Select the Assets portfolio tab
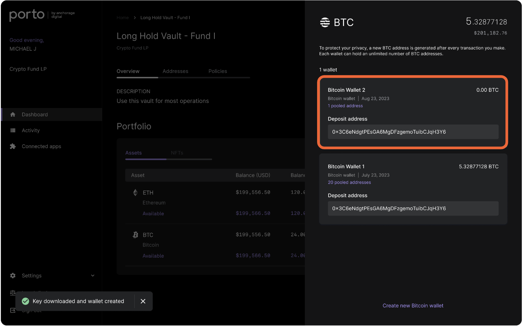 tap(134, 153)
